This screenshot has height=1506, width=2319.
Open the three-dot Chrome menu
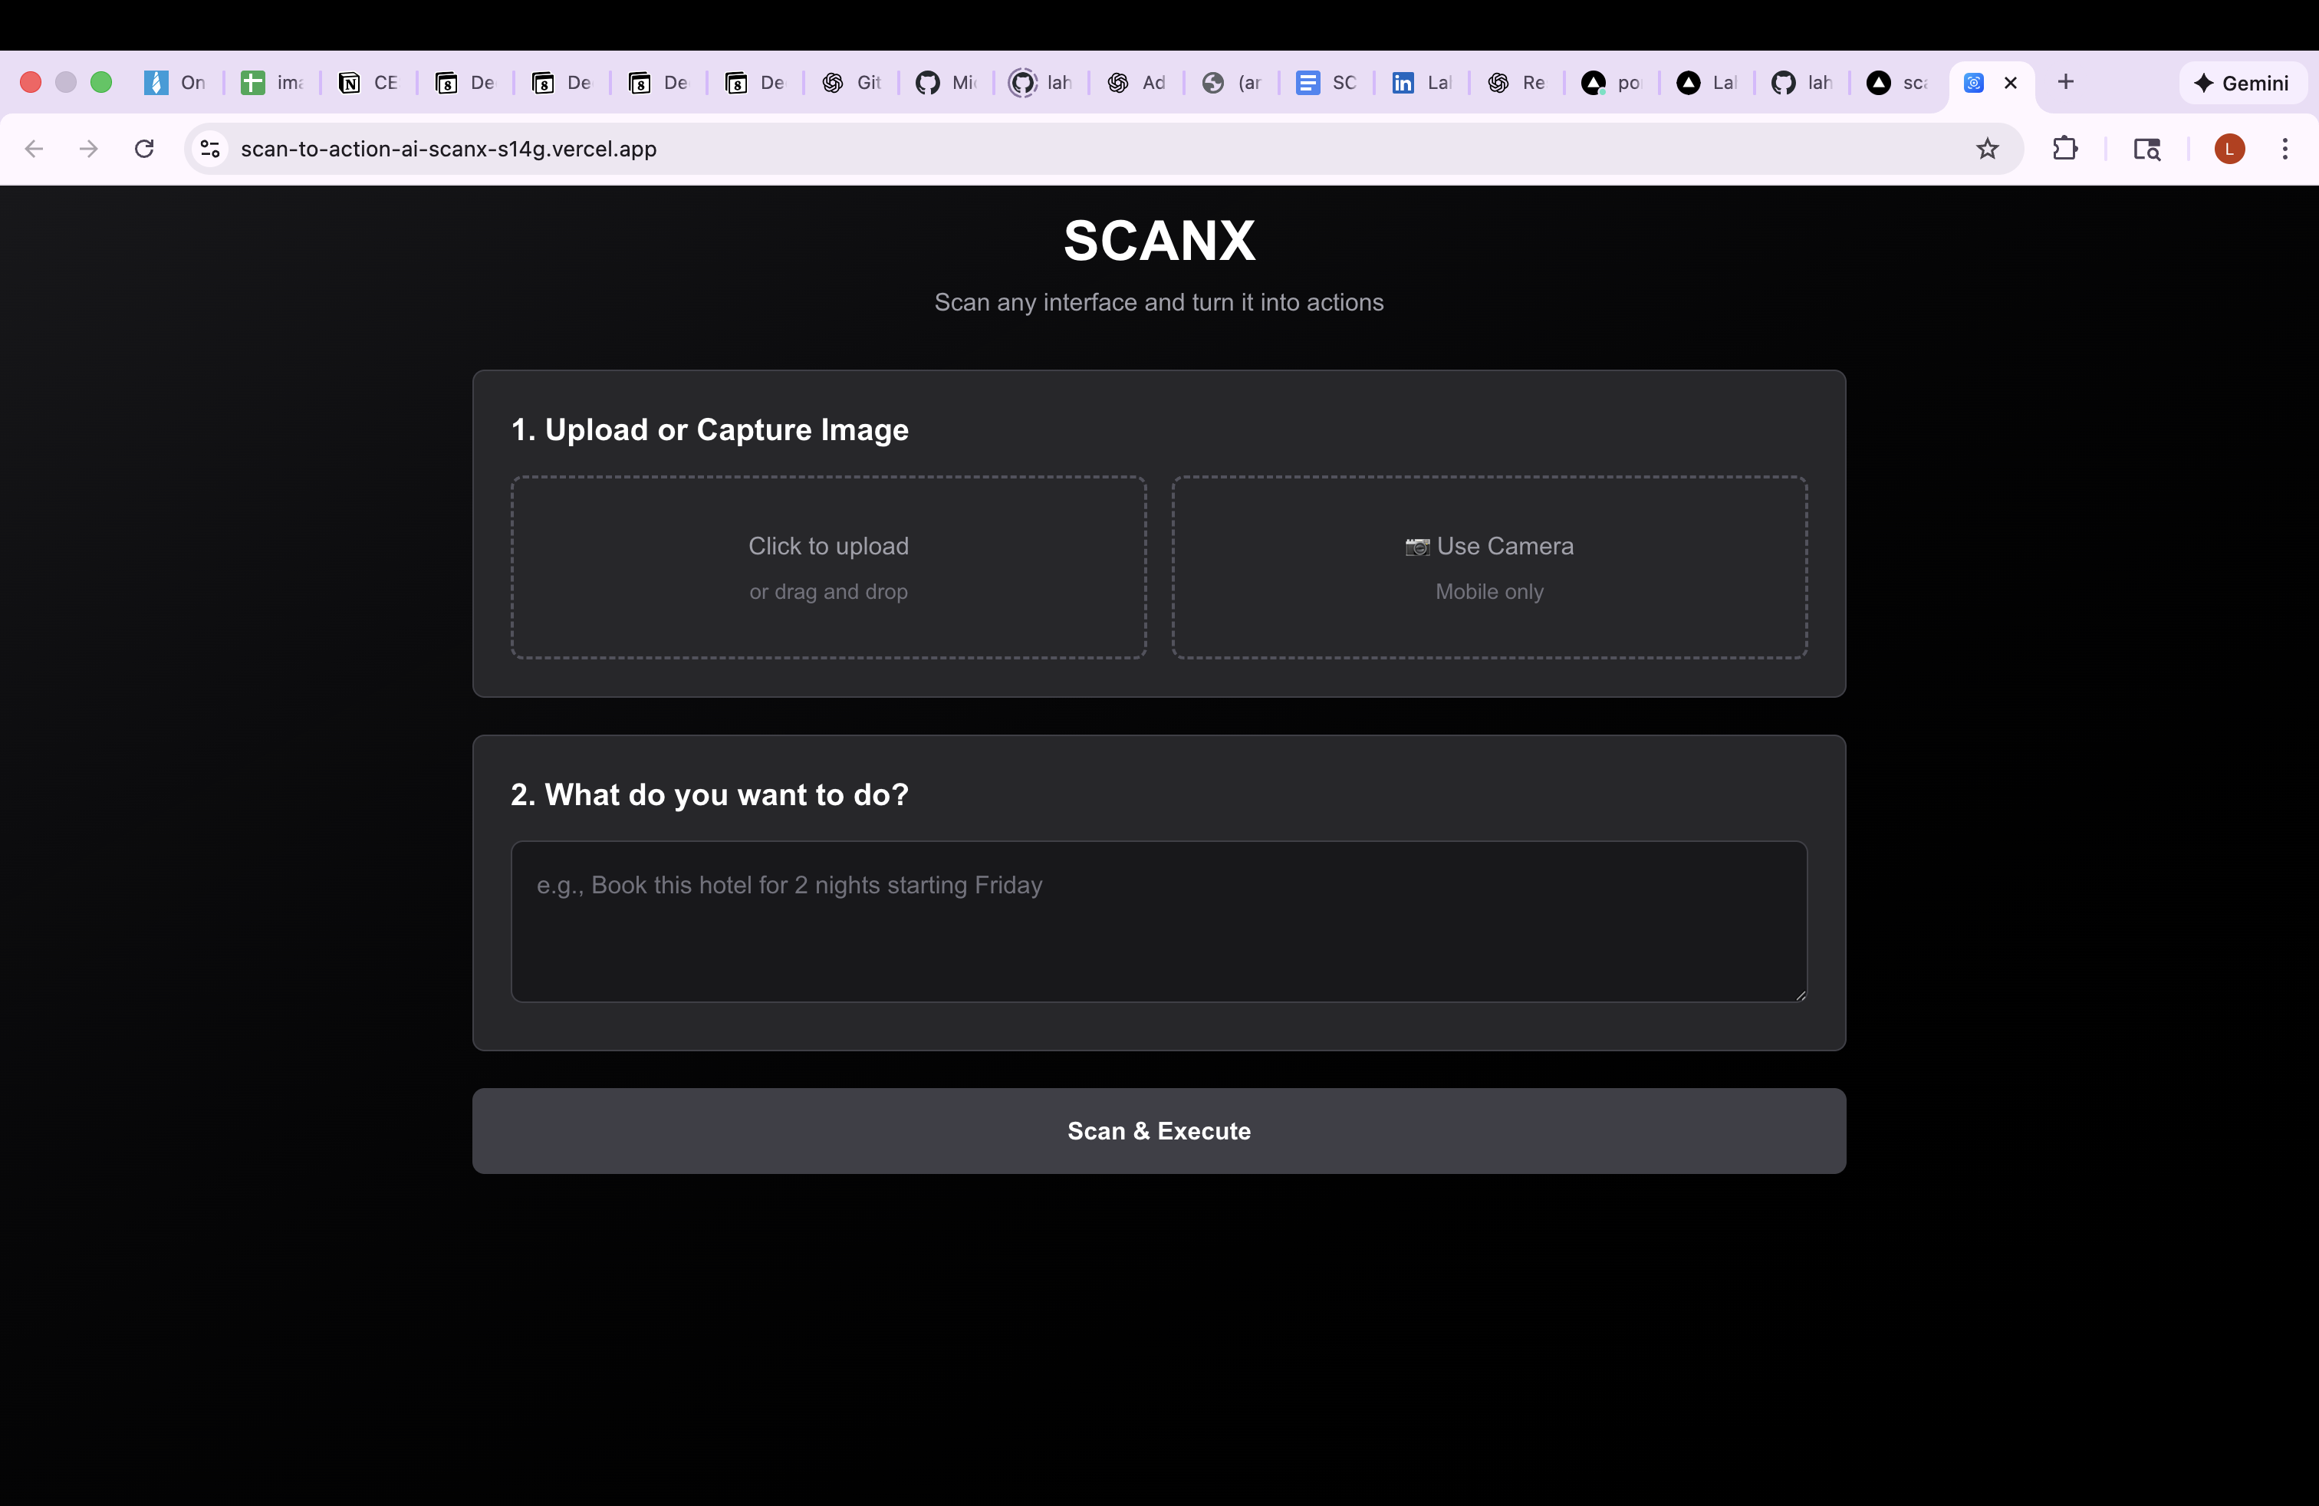click(2287, 149)
